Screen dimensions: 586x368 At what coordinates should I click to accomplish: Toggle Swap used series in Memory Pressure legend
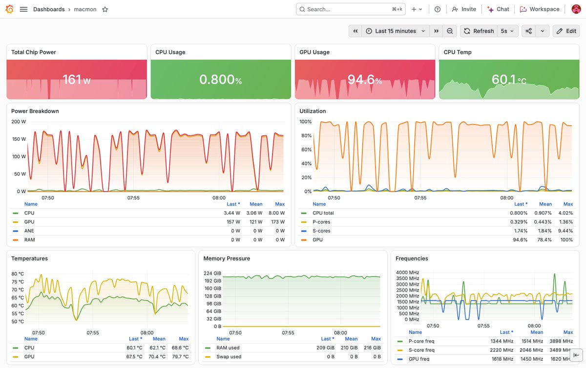click(x=229, y=357)
